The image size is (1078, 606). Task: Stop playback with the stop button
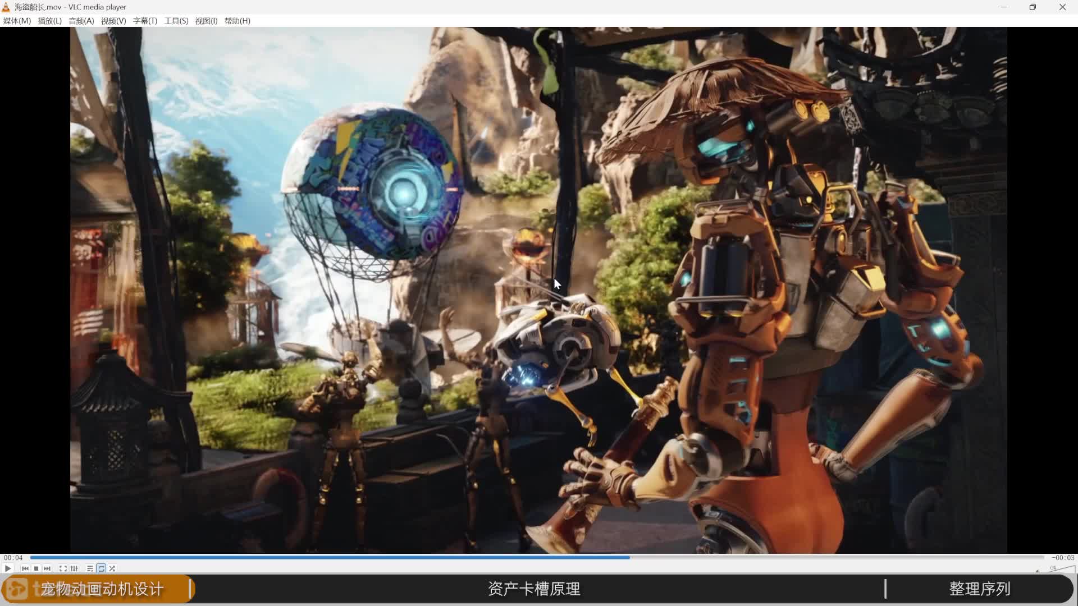(36, 568)
